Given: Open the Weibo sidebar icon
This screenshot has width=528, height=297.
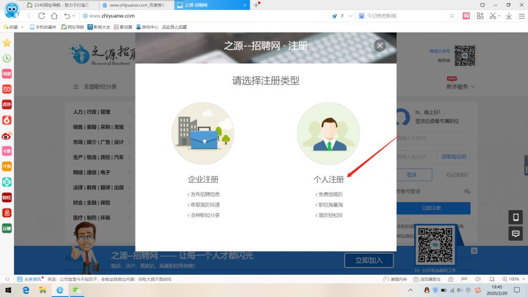Looking at the screenshot, I should (7, 136).
